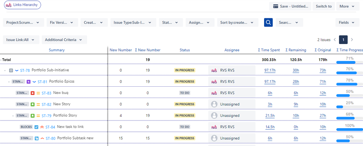The image size is (363, 146).
Task: Open the Fix Version filter dropdown
Action: (x=62, y=23)
